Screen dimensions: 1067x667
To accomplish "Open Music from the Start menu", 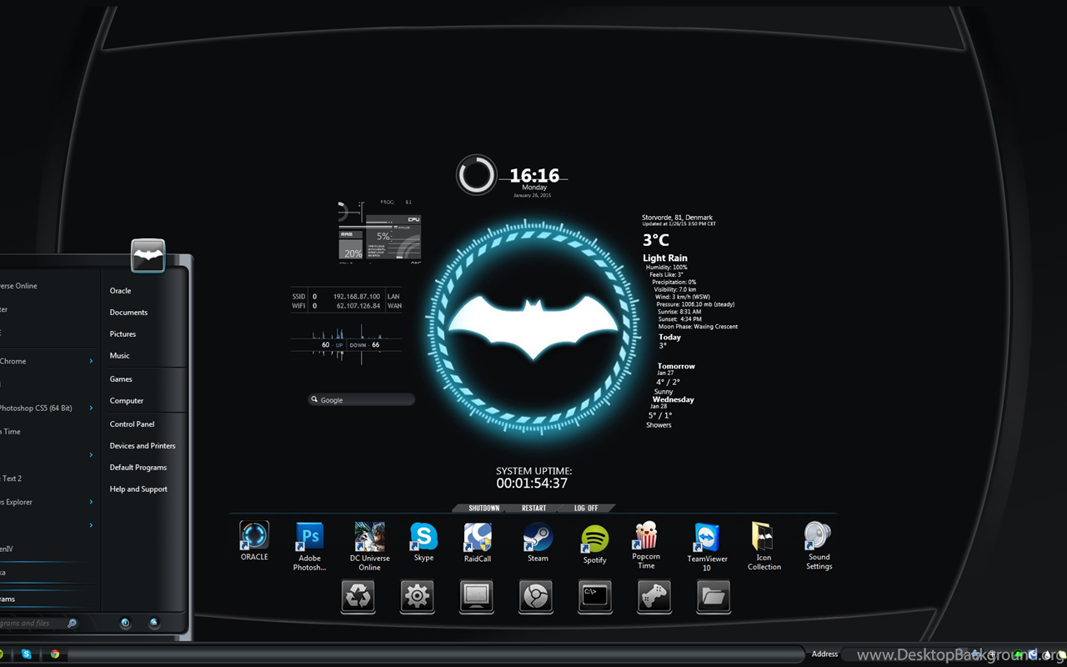I will tap(120, 356).
